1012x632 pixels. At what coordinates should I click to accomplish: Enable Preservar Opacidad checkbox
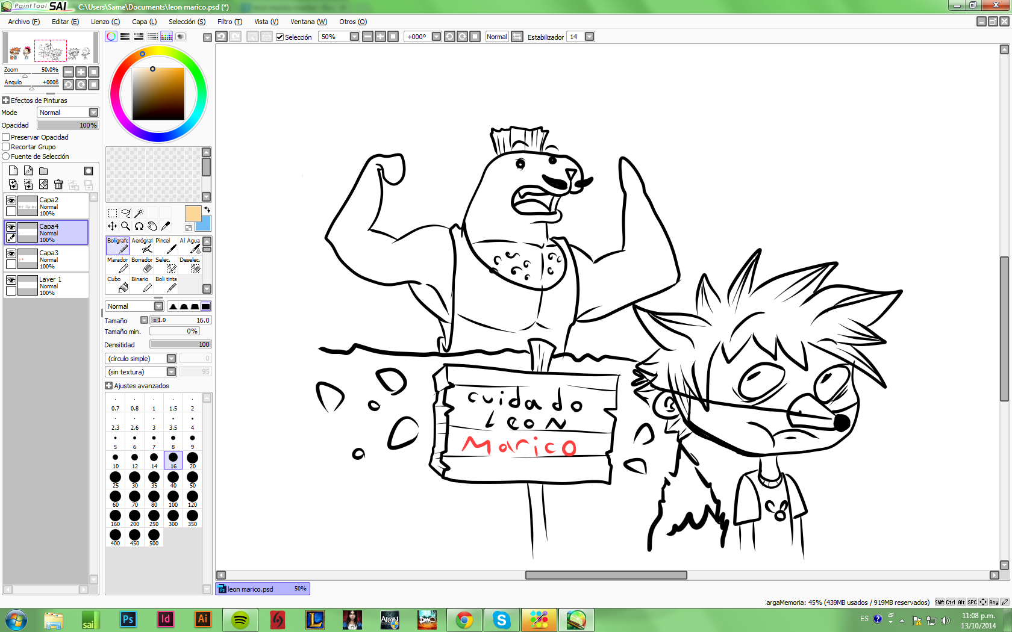(x=6, y=137)
